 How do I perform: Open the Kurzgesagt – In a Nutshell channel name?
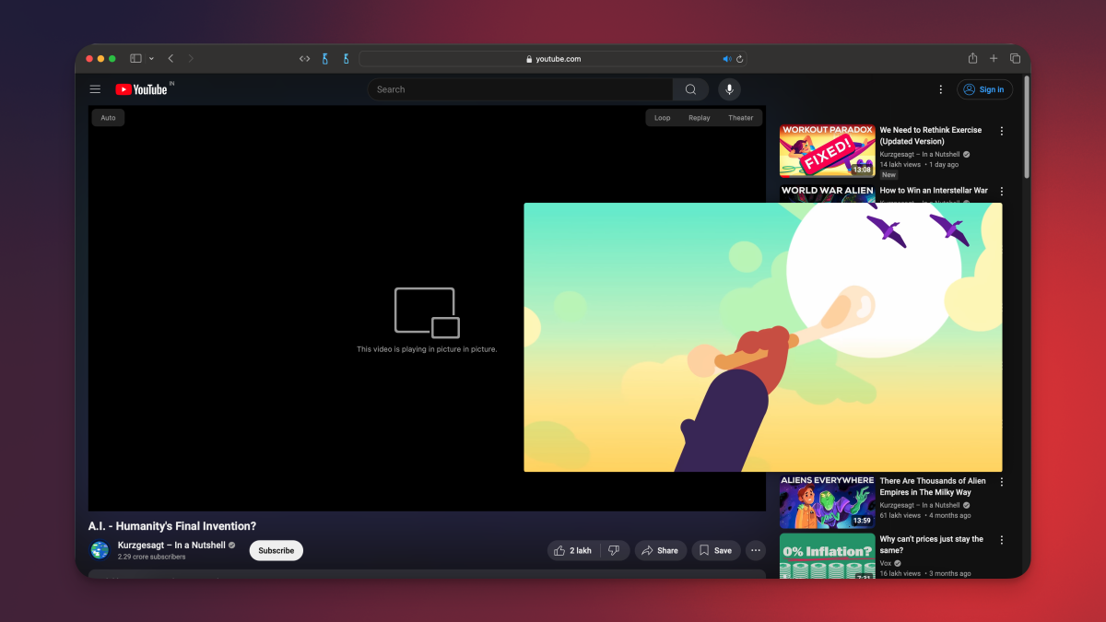171,546
